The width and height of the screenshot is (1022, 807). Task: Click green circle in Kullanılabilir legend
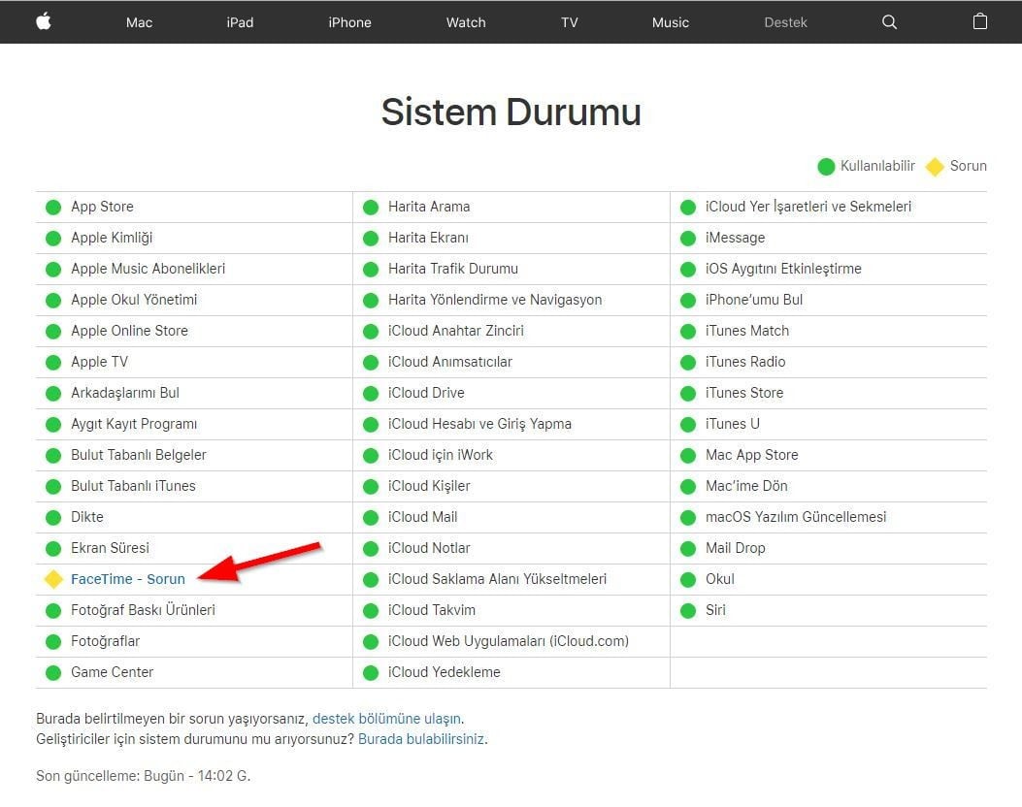(826, 167)
